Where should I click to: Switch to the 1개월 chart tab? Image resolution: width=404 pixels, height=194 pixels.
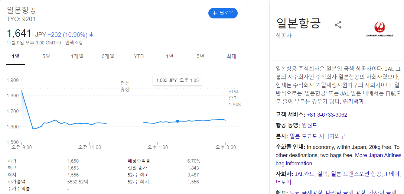(x=77, y=56)
